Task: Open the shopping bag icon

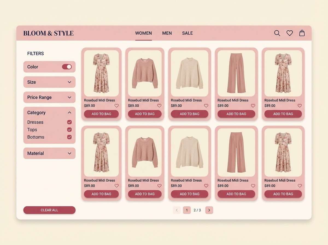Action: point(302,33)
